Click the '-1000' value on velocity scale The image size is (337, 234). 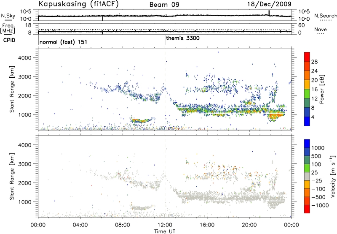pos(320,205)
